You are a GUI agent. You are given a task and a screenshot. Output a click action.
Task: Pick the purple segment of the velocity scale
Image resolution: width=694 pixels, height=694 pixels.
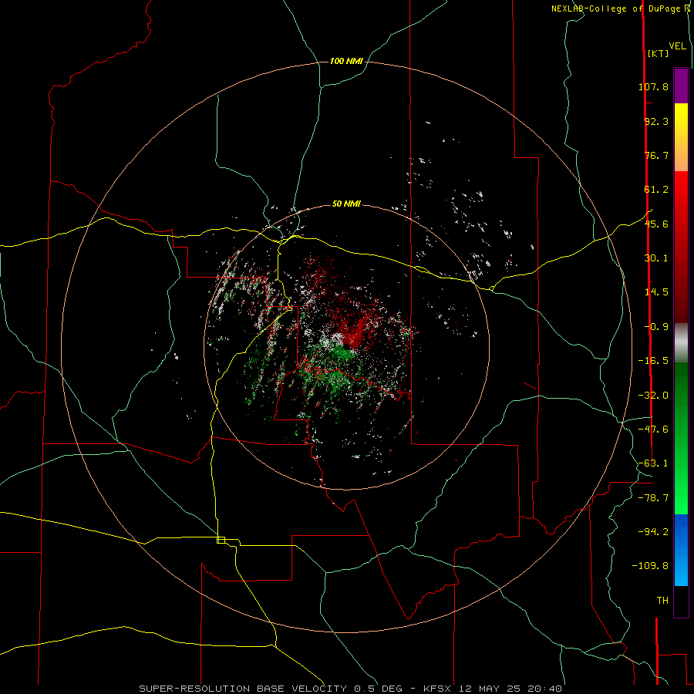[681, 86]
